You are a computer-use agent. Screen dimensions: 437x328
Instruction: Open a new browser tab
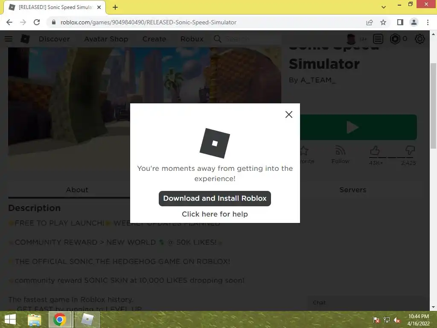[115, 7]
